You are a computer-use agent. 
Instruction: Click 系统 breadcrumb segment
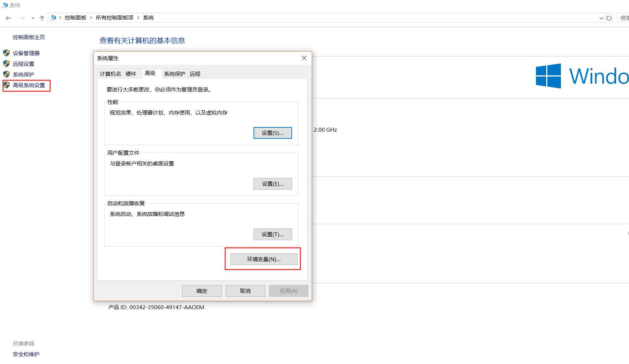pyautogui.click(x=148, y=18)
